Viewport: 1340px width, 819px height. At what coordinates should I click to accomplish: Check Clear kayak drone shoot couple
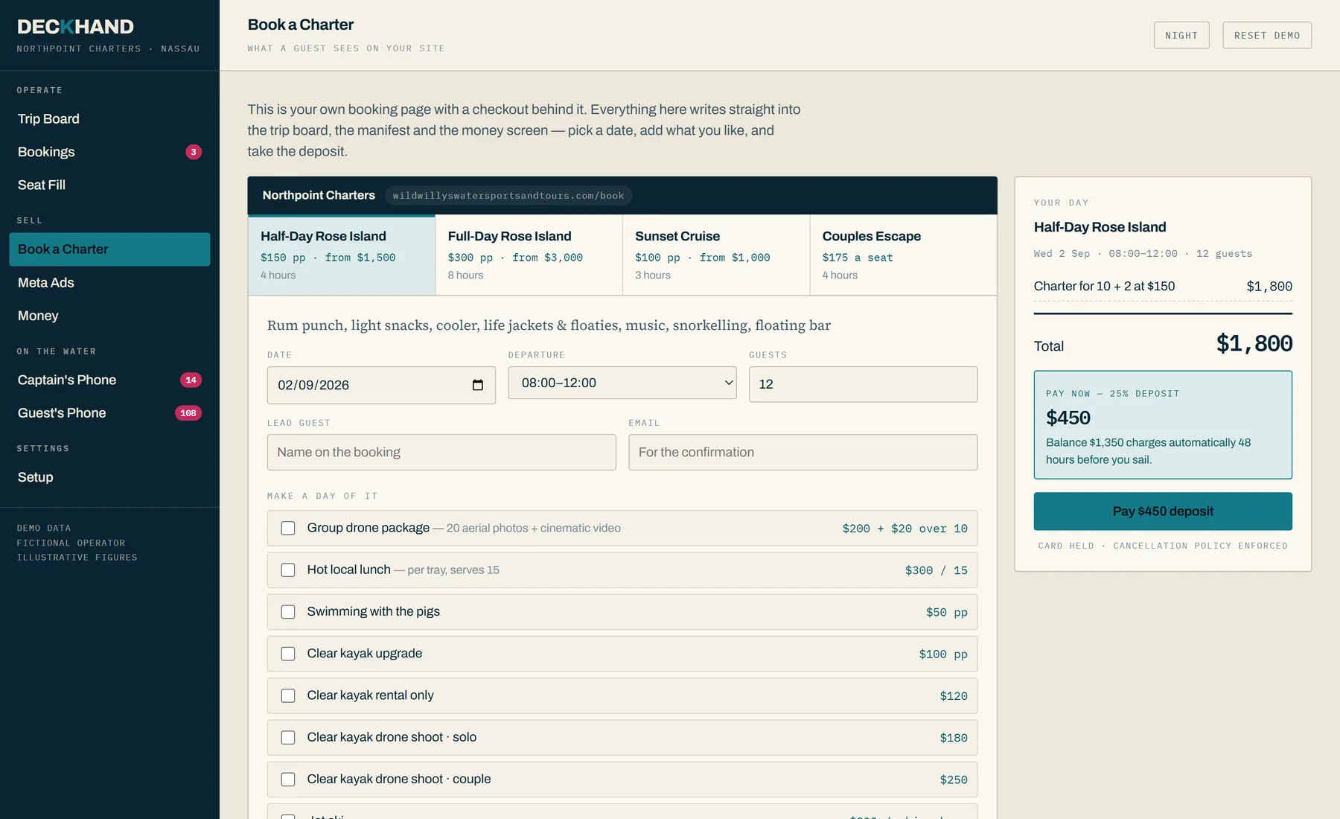(x=288, y=779)
